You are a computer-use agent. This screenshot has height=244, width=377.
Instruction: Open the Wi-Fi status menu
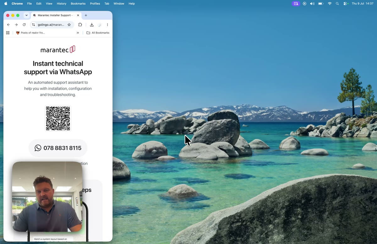coord(330,3)
